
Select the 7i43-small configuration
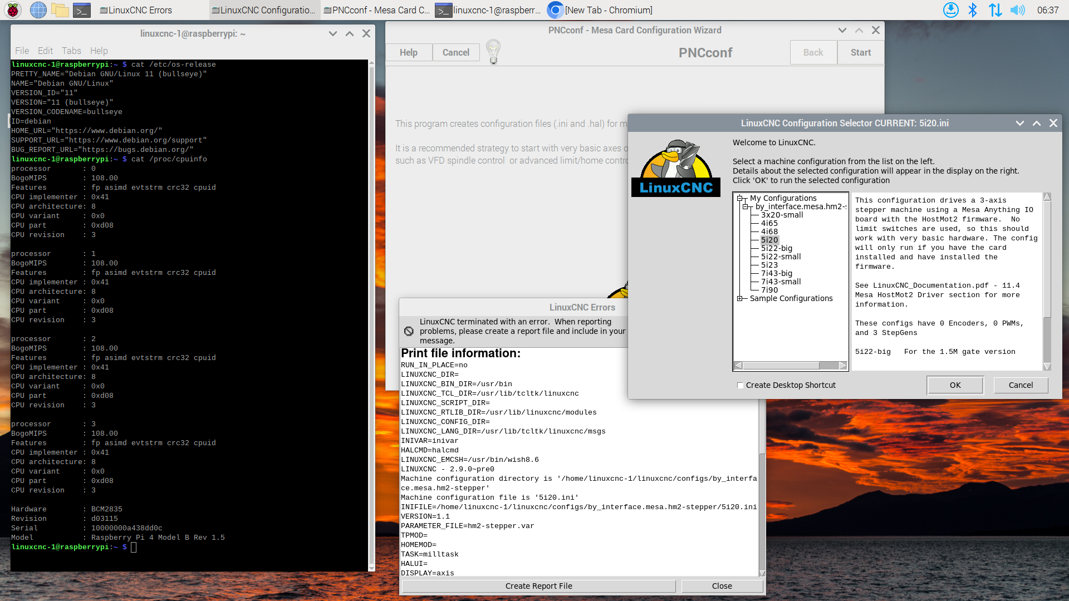point(781,282)
